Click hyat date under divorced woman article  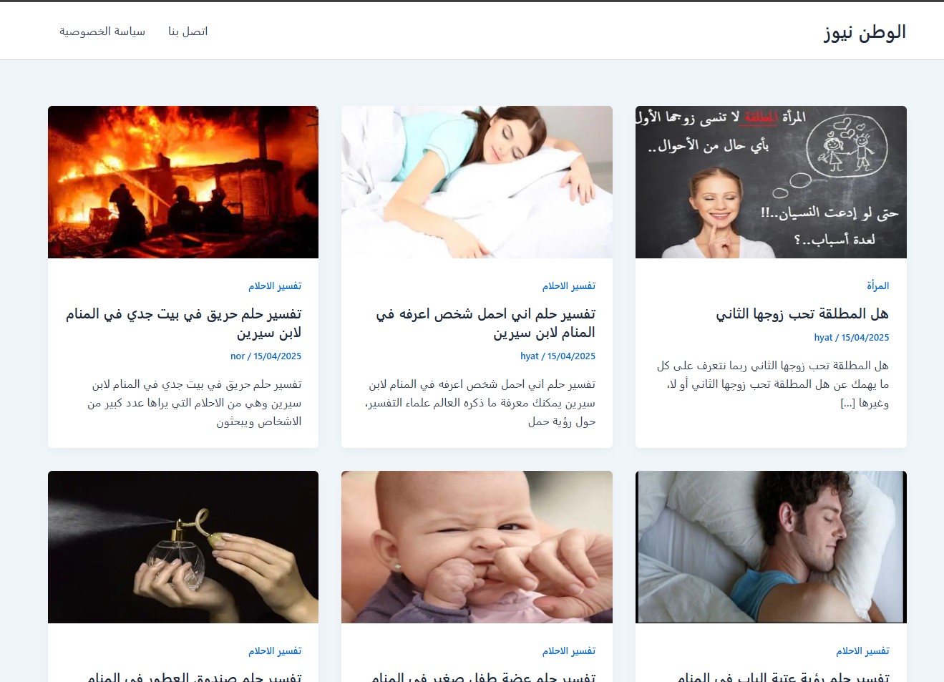(852, 337)
